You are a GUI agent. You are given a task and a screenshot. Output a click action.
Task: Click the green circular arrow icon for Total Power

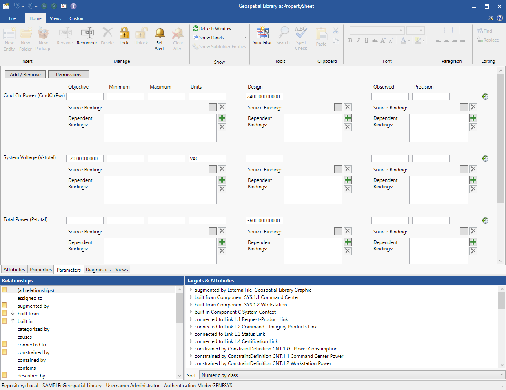[x=485, y=221]
